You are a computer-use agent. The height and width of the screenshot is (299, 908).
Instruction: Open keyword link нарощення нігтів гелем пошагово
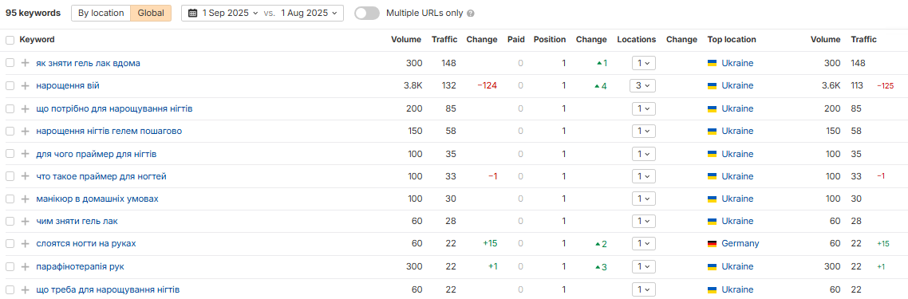coord(109,132)
